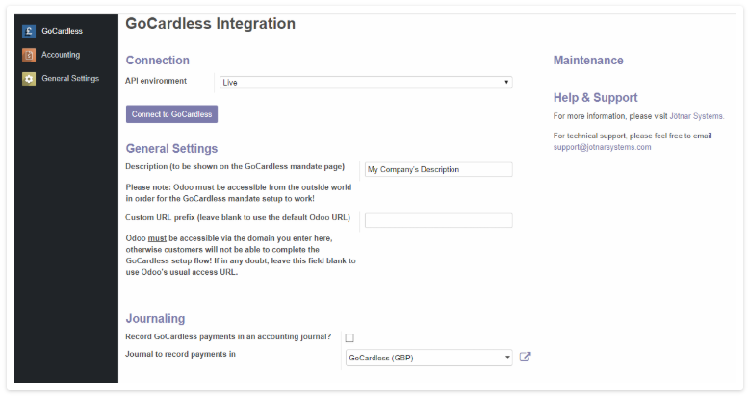Viewport: 749px width, 396px height.
Task: Visit the Jötnar Systems link
Action: coord(696,116)
